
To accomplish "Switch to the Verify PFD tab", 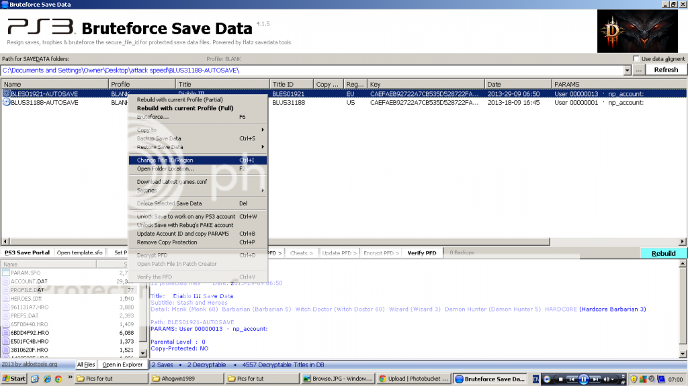I will coord(422,253).
